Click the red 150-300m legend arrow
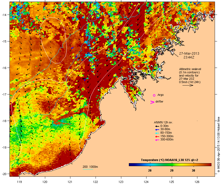The height and width of the screenshot is (184, 222). coord(157,137)
